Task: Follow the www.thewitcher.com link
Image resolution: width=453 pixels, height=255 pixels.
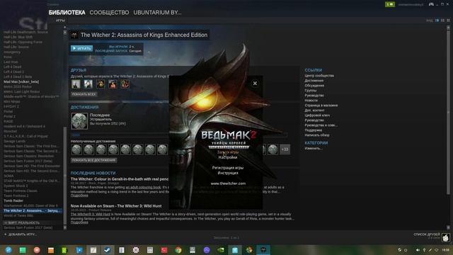Action: tap(228, 183)
